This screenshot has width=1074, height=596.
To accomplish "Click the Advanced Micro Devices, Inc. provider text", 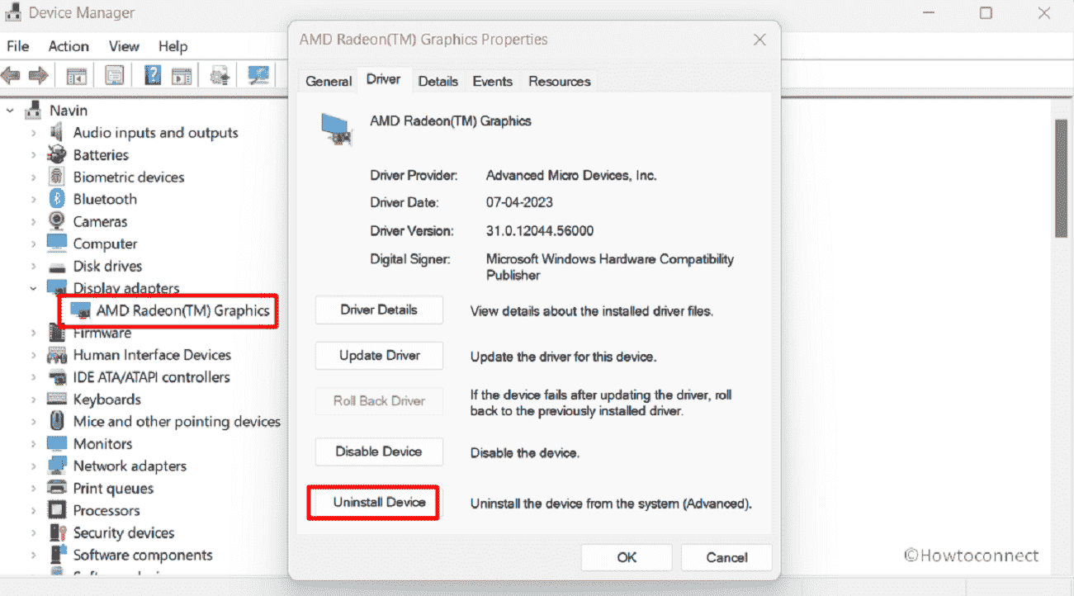I will [571, 175].
